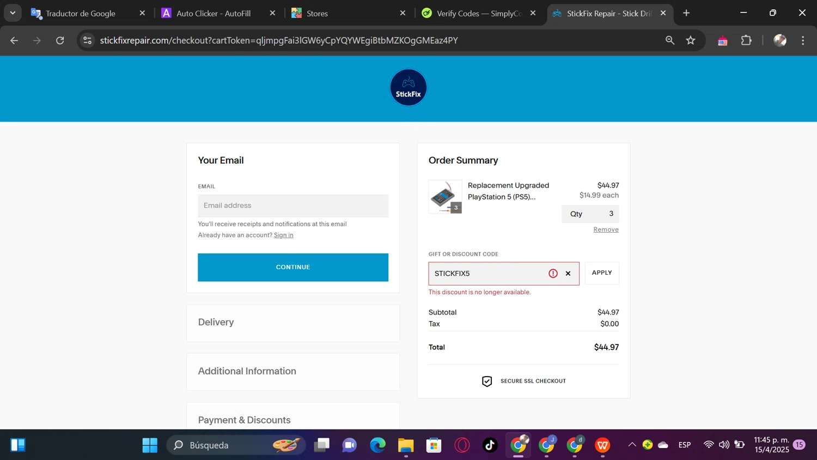Click the red error icon in discount field
817x460 pixels.
[x=553, y=274]
